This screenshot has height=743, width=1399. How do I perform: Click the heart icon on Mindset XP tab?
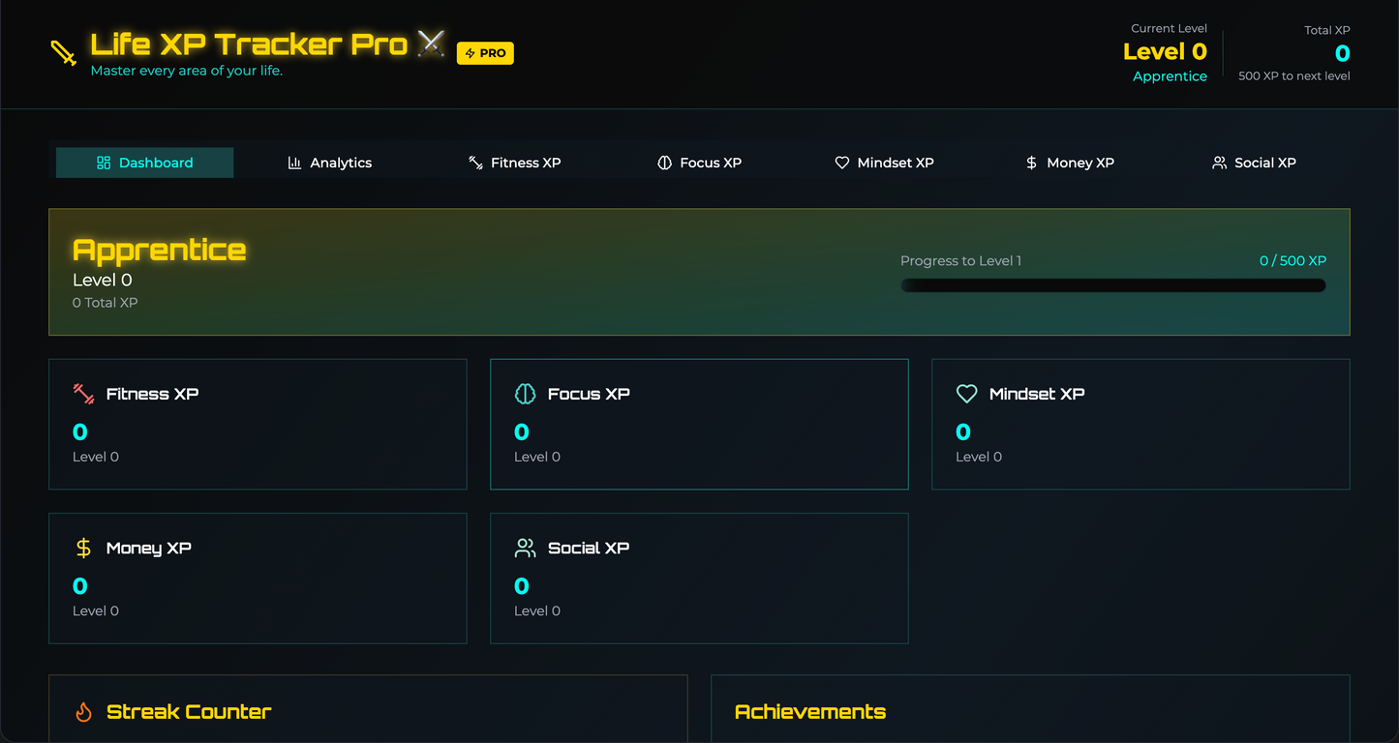pos(841,163)
